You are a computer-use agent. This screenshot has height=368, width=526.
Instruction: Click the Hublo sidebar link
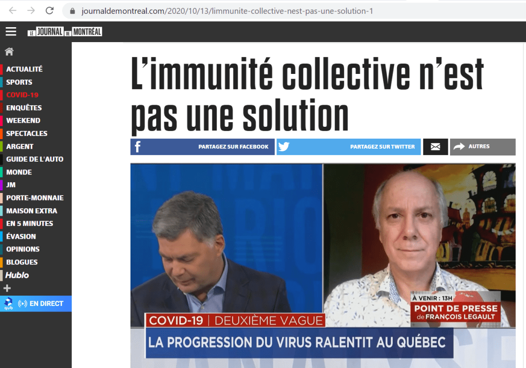pyautogui.click(x=17, y=275)
